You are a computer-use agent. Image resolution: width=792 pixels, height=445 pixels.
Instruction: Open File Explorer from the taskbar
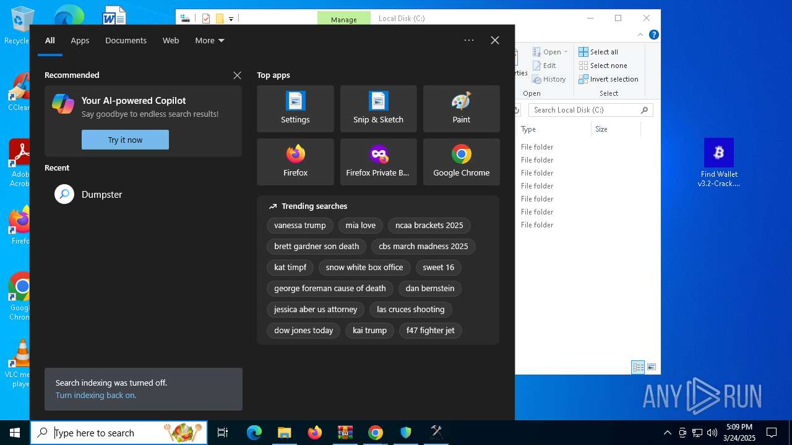click(284, 433)
